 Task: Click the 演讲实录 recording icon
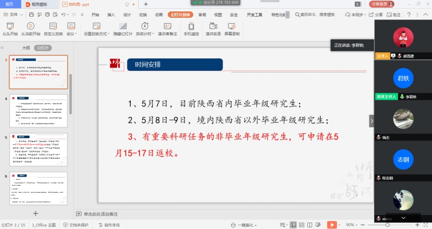pos(213,28)
